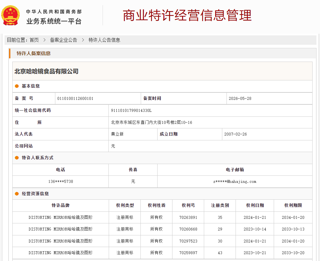Select trademark number 70297523
320x261 pixels.
188,241
